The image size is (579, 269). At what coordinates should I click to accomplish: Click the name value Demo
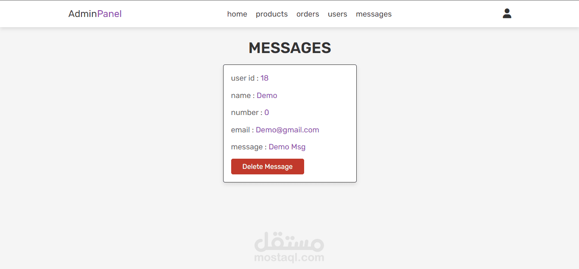(x=267, y=95)
